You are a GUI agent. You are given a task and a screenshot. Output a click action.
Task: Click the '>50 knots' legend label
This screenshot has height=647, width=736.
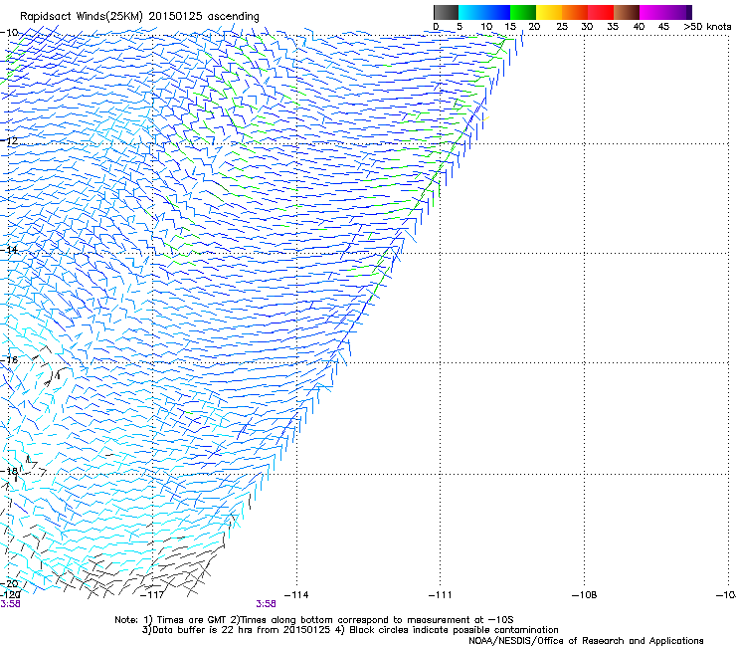[707, 27]
